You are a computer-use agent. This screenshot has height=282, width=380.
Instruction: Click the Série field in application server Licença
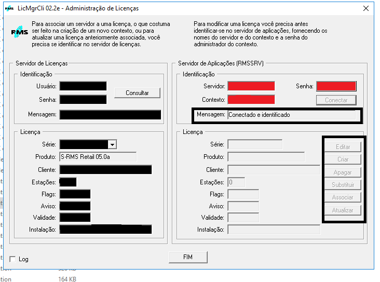pos(255,144)
